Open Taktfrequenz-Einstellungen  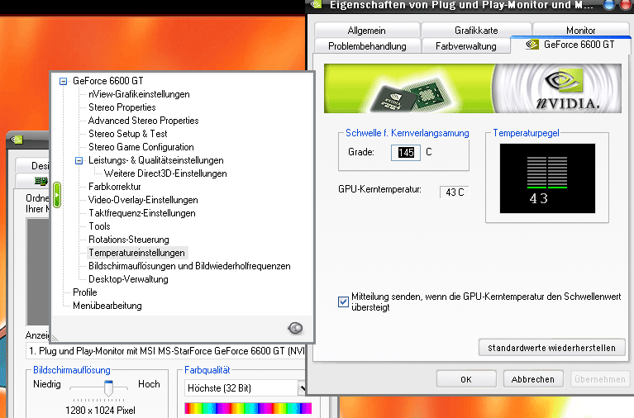coord(142,213)
